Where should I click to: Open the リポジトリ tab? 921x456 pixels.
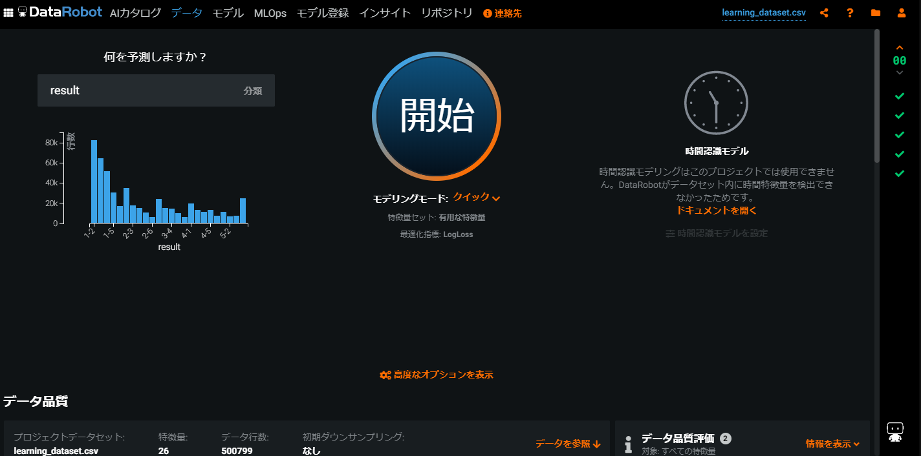pos(447,13)
